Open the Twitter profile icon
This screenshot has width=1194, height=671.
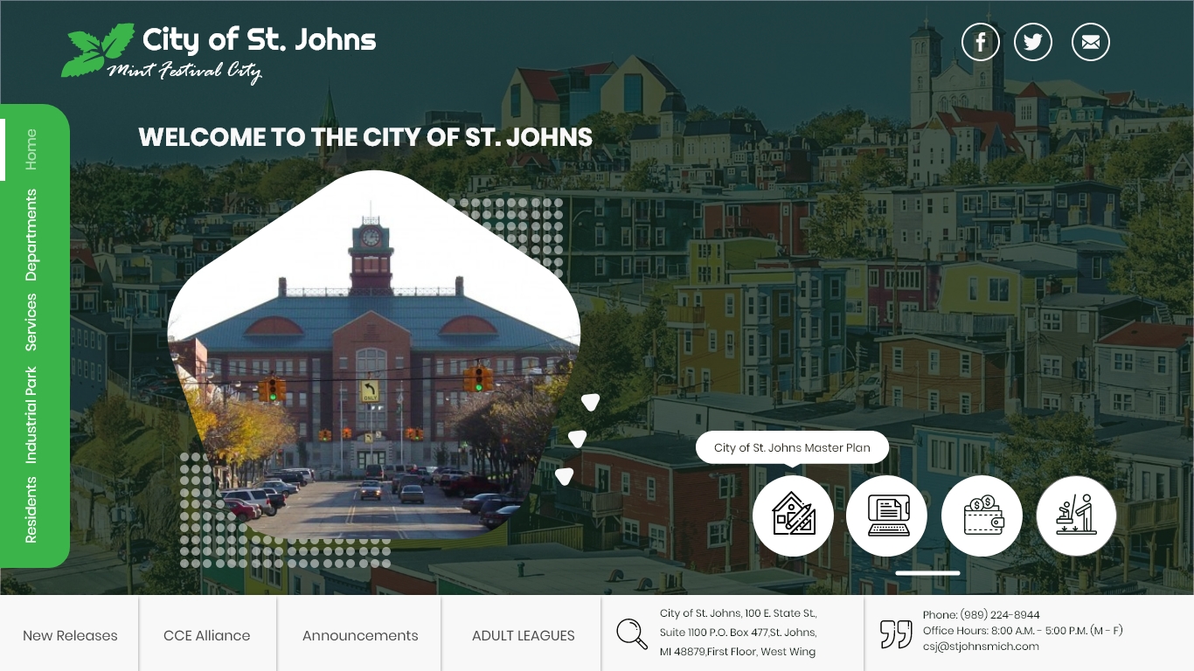pyautogui.click(x=1033, y=42)
